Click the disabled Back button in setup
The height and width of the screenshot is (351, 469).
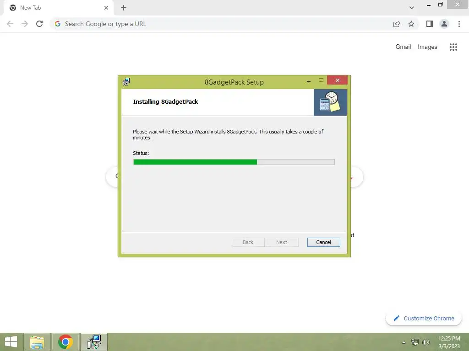pyautogui.click(x=248, y=242)
